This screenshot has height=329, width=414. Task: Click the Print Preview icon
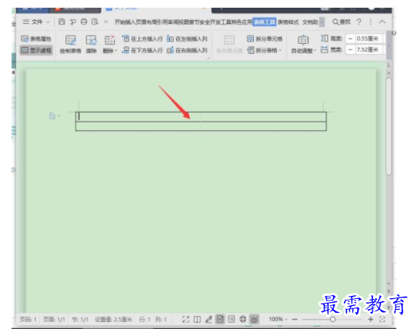(x=95, y=22)
